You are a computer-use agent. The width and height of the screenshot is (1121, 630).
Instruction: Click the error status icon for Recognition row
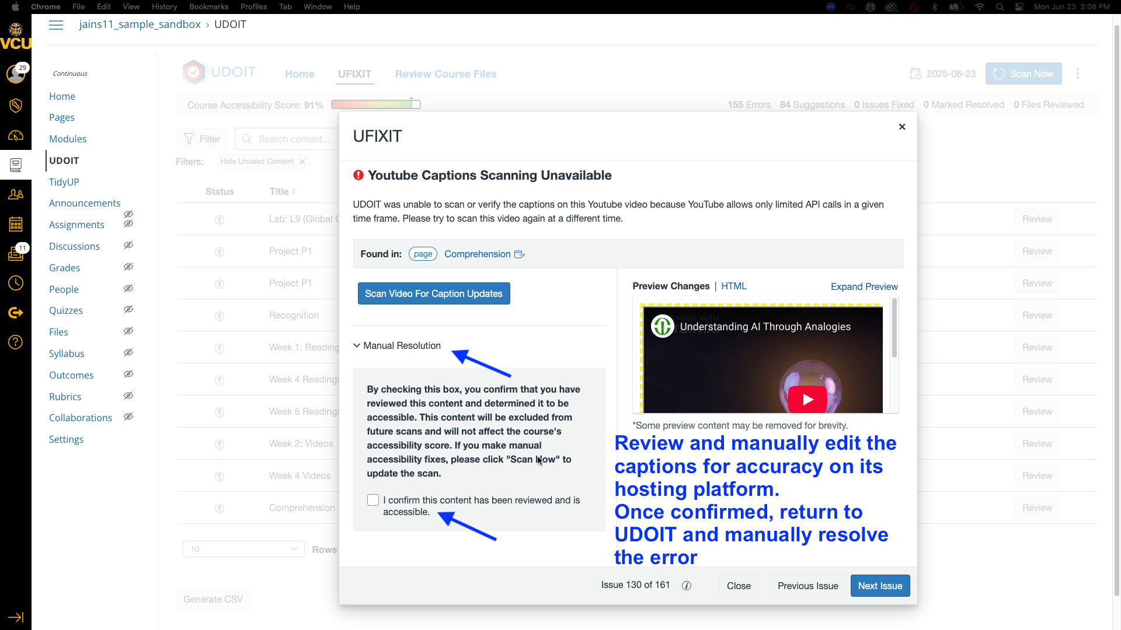(220, 316)
